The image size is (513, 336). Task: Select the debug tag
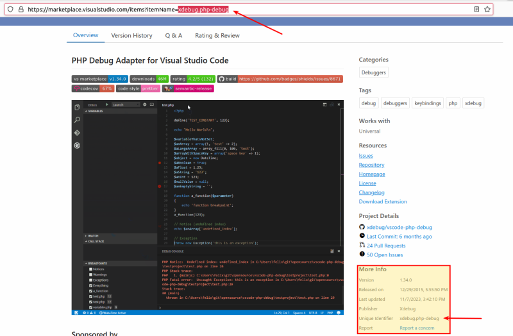click(368, 103)
